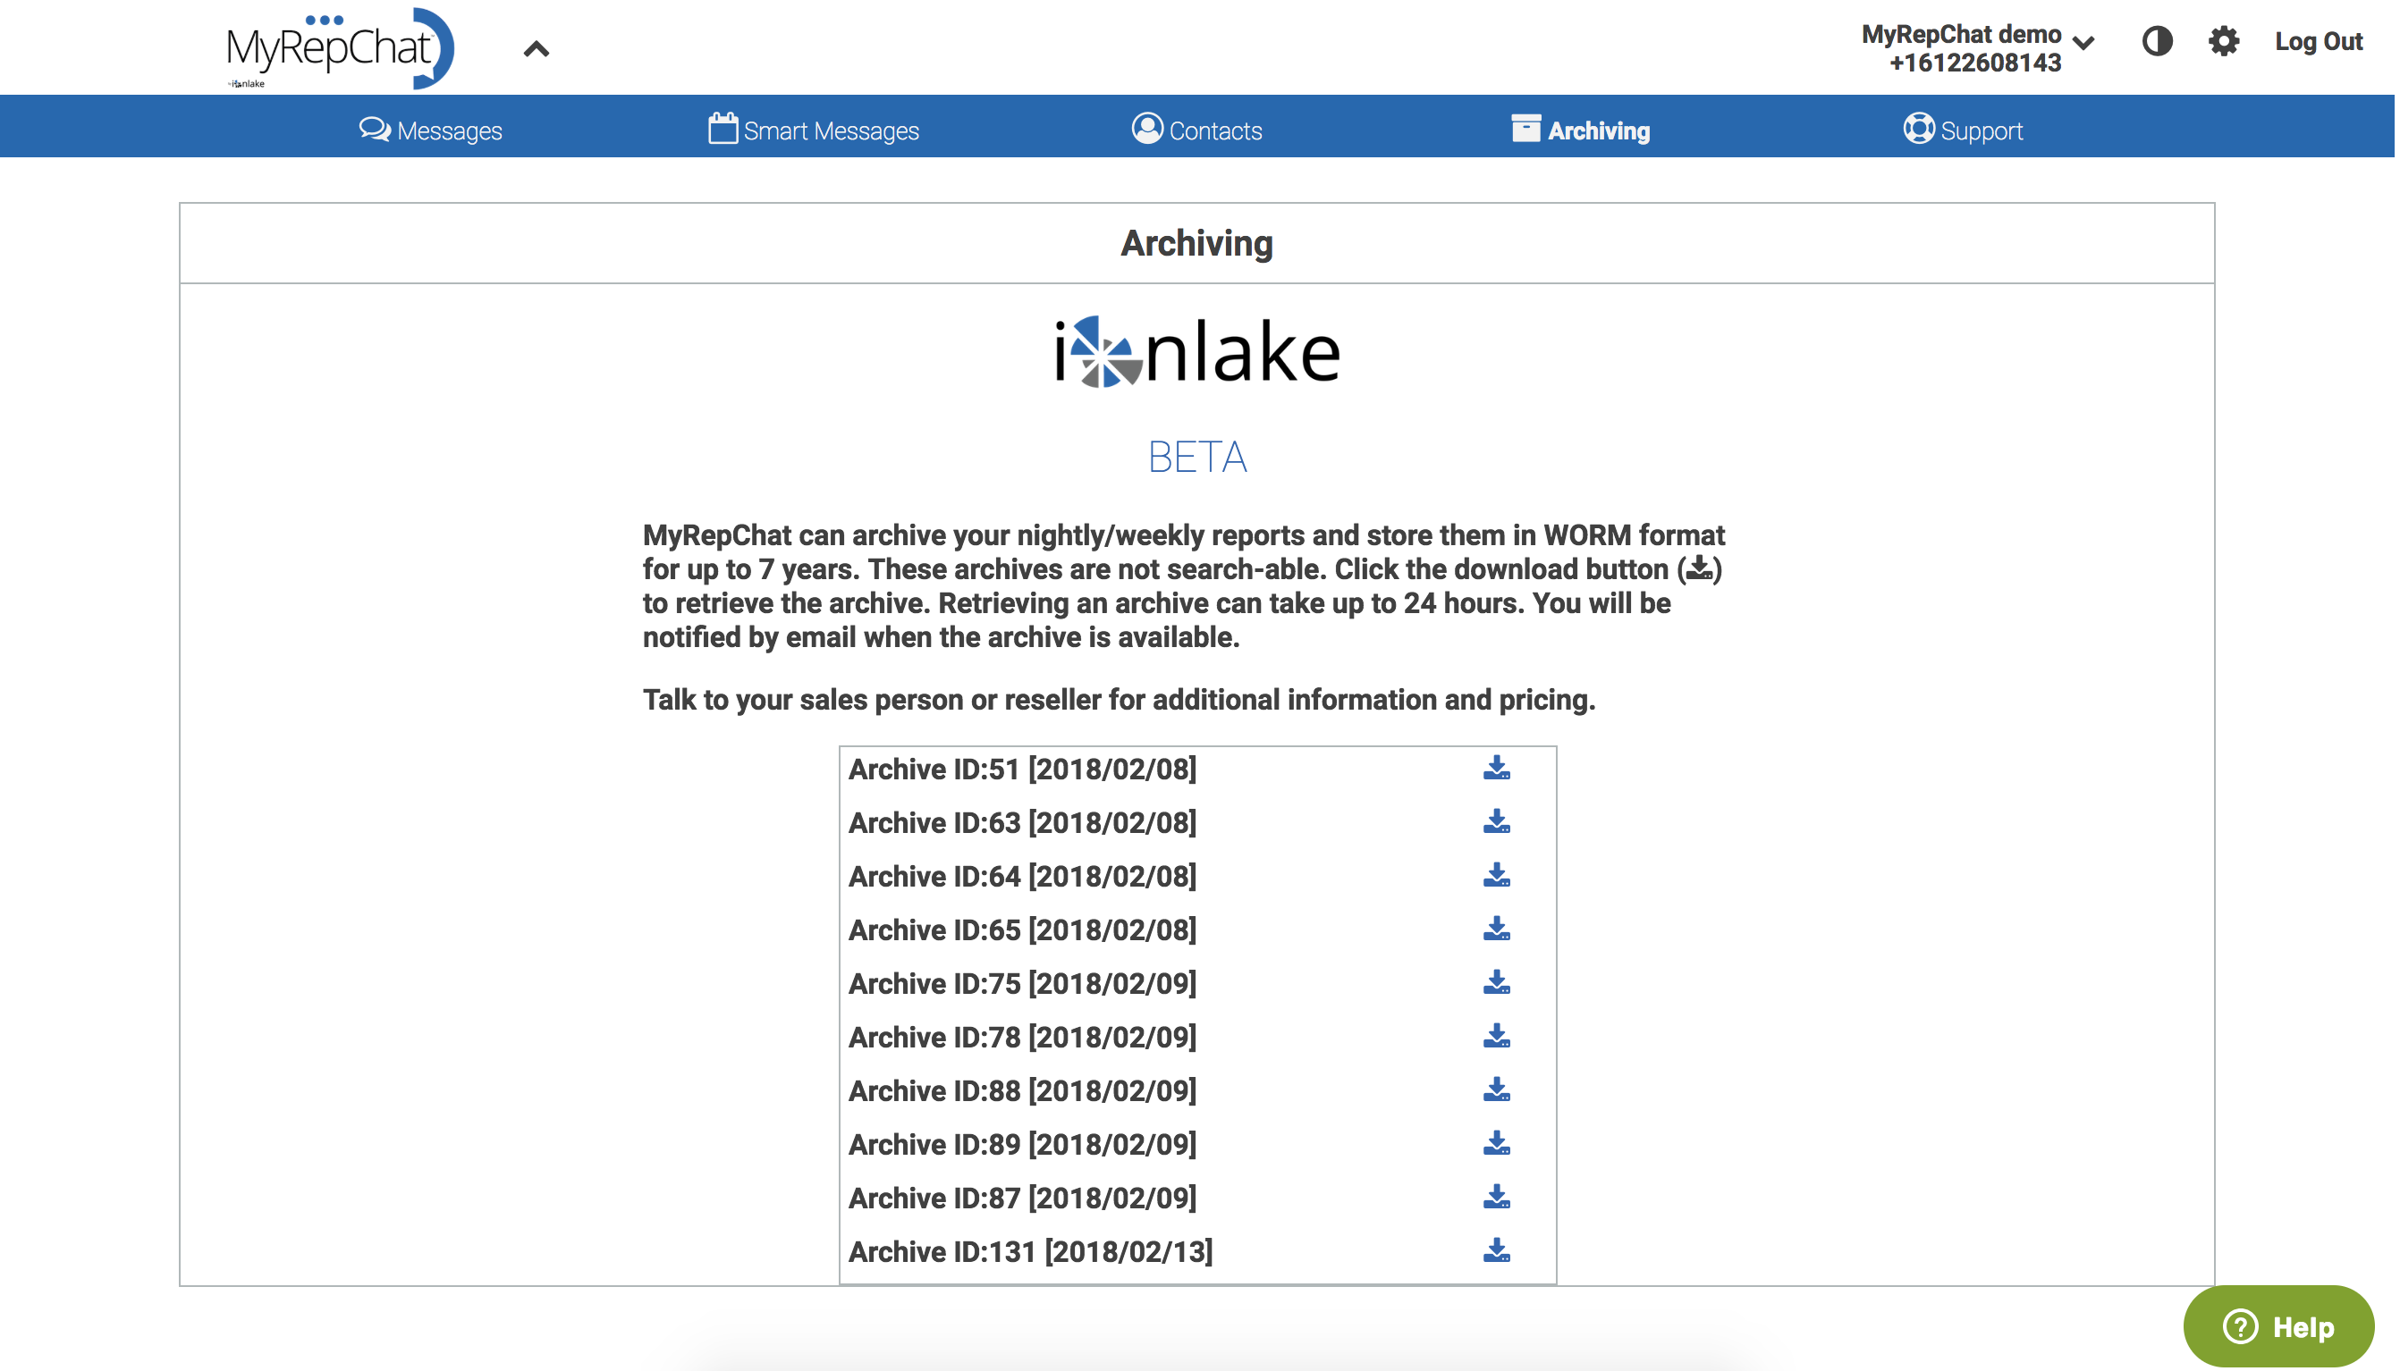The image size is (2400, 1371).
Task: Download archive ID:63
Action: tap(1499, 823)
